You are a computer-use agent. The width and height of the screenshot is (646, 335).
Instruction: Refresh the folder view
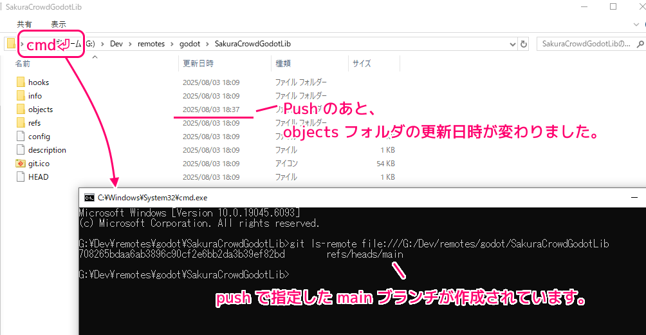coord(524,44)
